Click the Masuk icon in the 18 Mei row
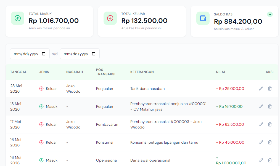280x166 pixels. pyautogui.click(x=41, y=106)
